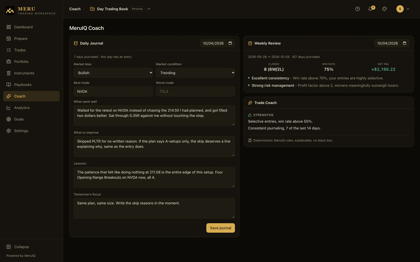Click the What went well text area
Image resolution: width=420 pixels, height=262 pixels.
coord(154,116)
